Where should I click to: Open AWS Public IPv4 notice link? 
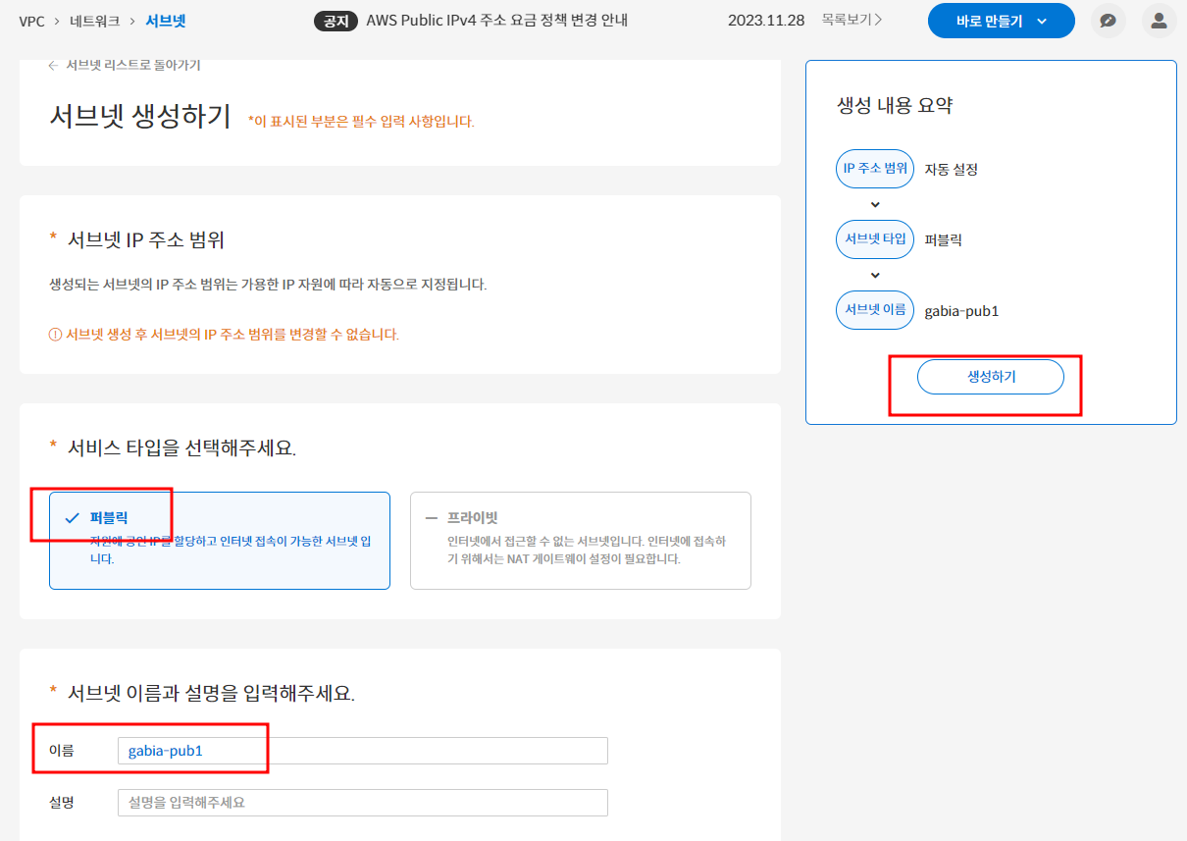click(496, 21)
